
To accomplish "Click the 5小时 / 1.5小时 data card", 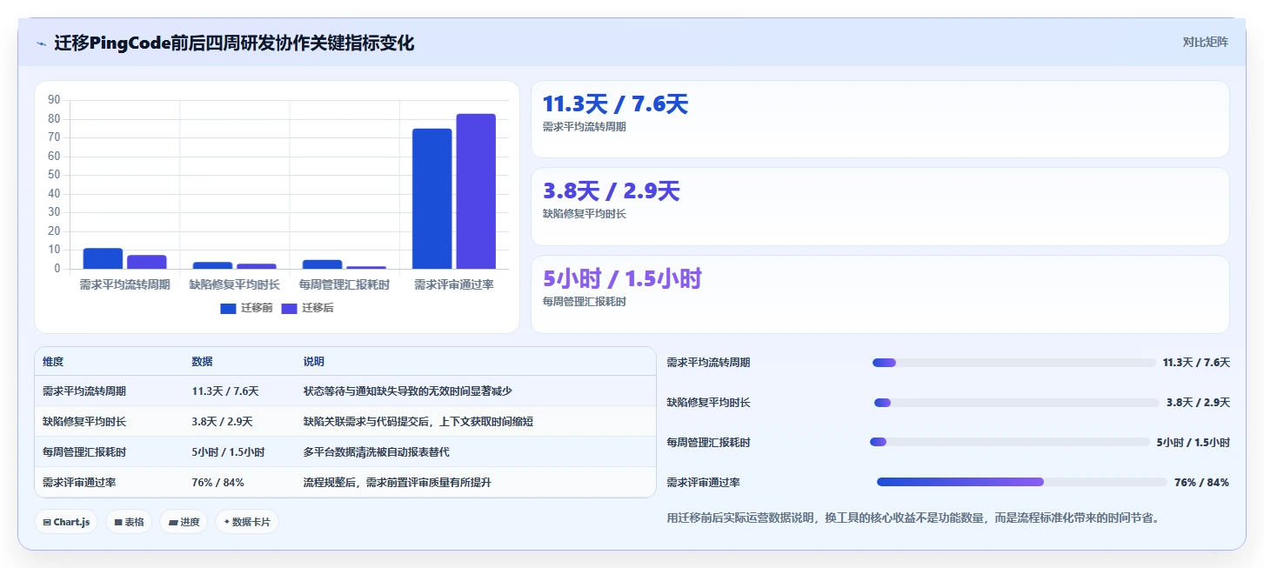I will click(x=880, y=294).
